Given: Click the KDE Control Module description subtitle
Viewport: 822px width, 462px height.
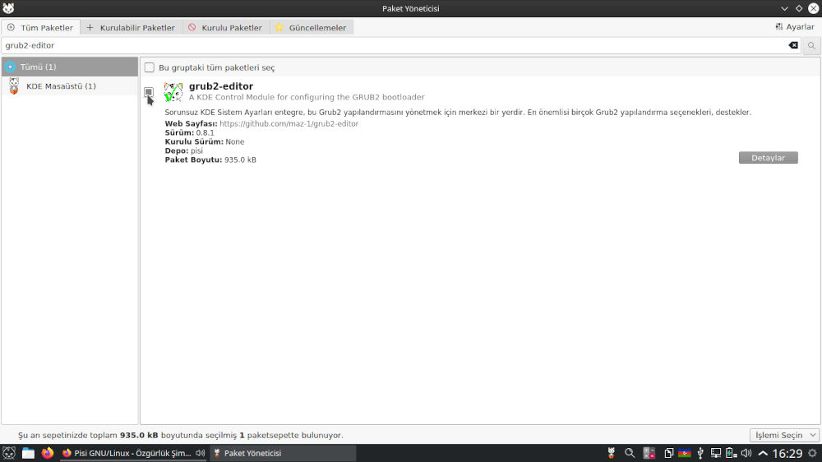Looking at the screenshot, I should click(x=307, y=97).
